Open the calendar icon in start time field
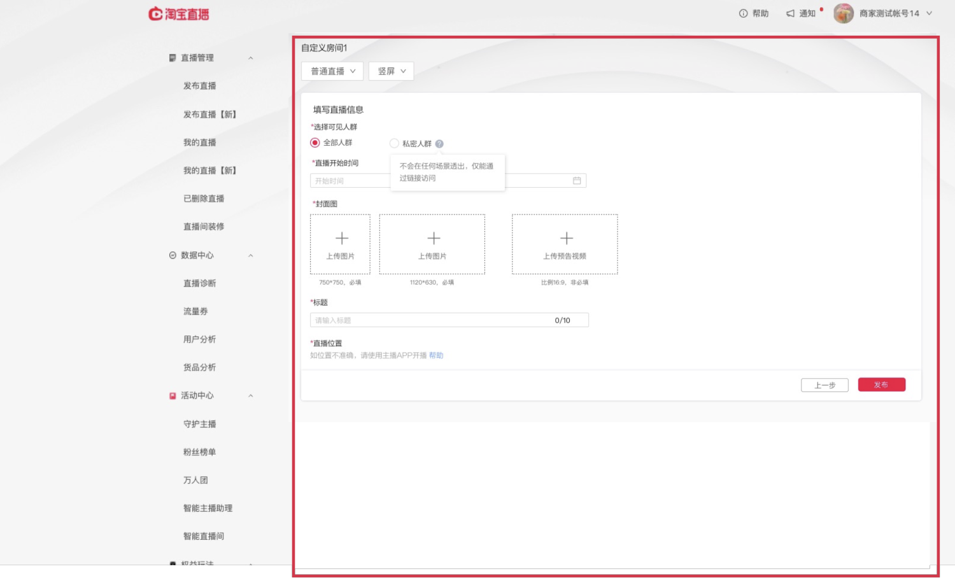This screenshot has height=578, width=955. tap(577, 181)
